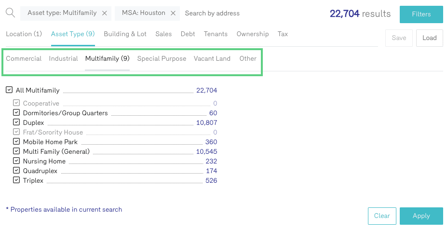Select the Ownership tab
The height and width of the screenshot is (231, 447).
tap(252, 34)
